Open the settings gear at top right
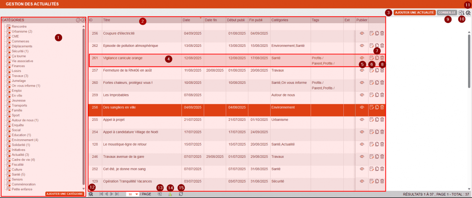Screen dimensions: 472x198 click(468, 13)
